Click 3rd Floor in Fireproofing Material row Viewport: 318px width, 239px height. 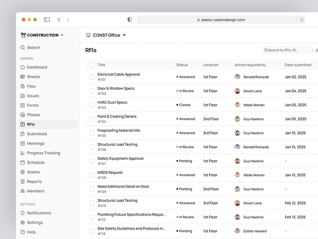click(x=211, y=133)
